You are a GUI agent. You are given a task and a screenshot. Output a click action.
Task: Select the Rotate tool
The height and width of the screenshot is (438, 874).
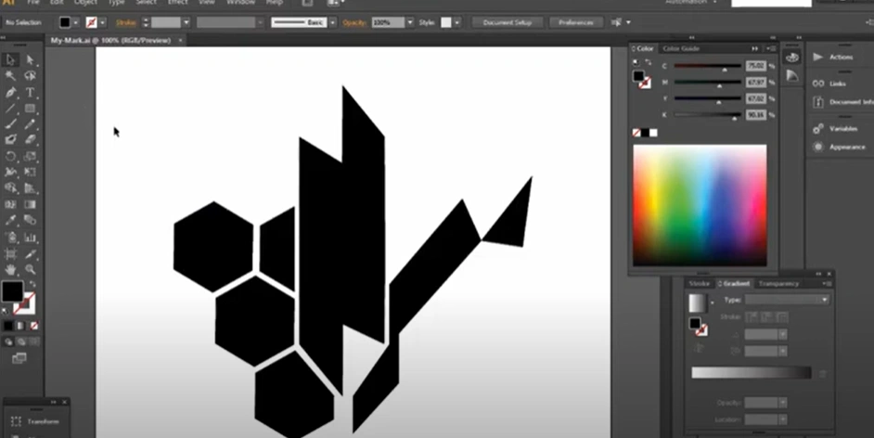[x=10, y=156]
